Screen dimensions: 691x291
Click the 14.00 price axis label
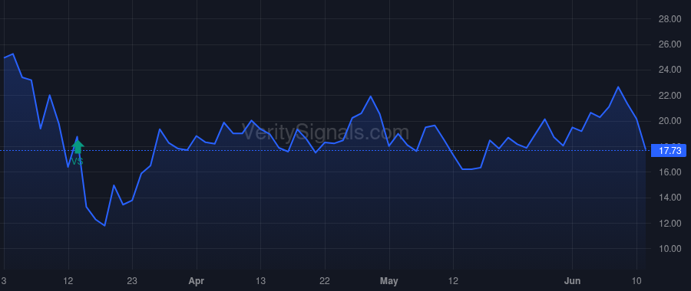coord(670,198)
